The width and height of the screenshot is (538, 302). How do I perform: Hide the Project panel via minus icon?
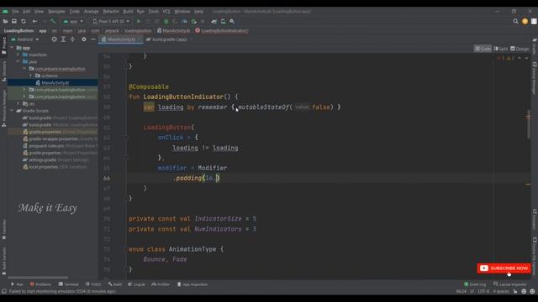point(93,39)
